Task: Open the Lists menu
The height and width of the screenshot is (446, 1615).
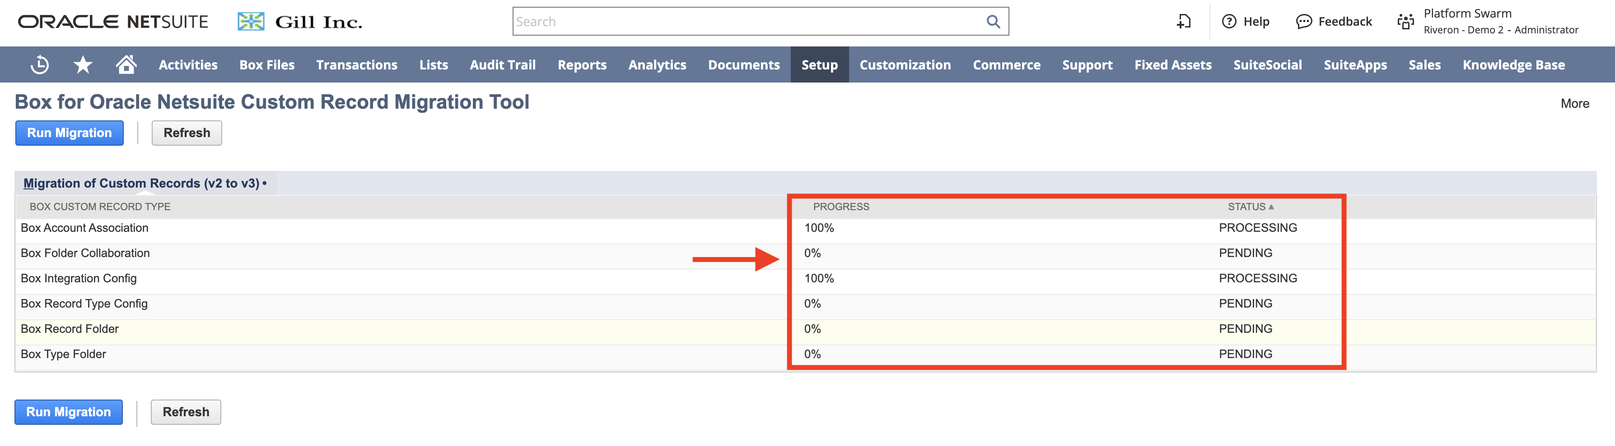Action: [x=434, y=64]
